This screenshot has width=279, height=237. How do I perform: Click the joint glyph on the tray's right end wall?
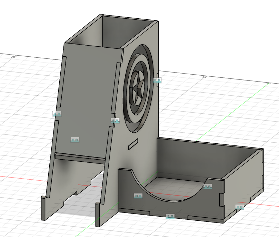click(x=239, y=207)
